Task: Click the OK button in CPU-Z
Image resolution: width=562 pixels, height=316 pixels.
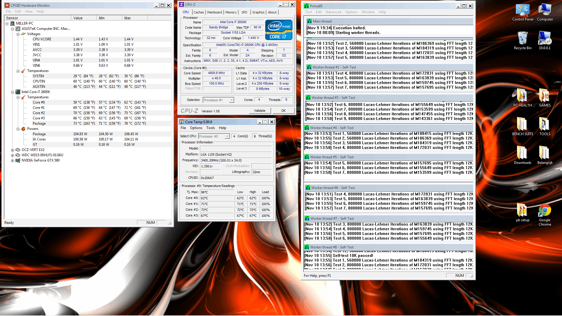Action: [283, 111]
